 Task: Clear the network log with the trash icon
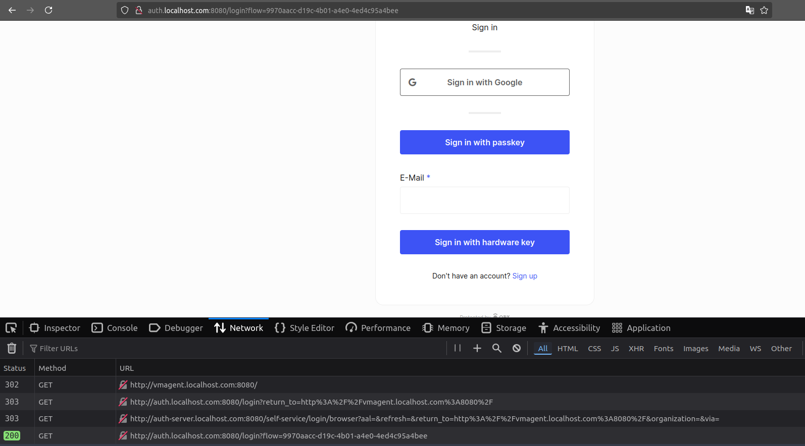tap(12, 348)
